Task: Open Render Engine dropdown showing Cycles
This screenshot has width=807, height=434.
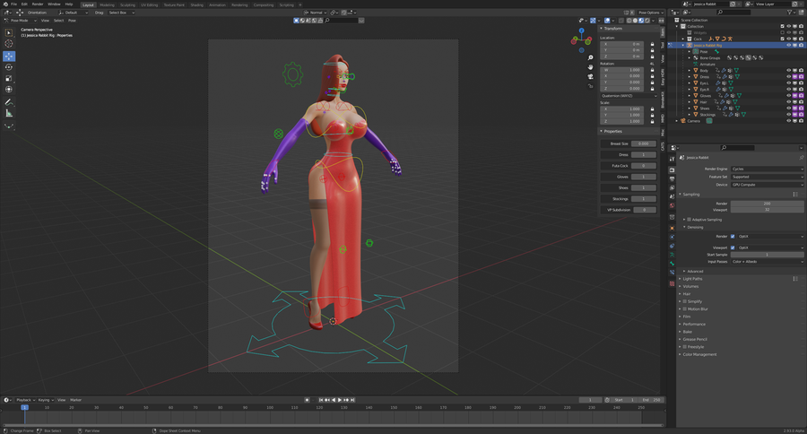Action: point(767,169)
